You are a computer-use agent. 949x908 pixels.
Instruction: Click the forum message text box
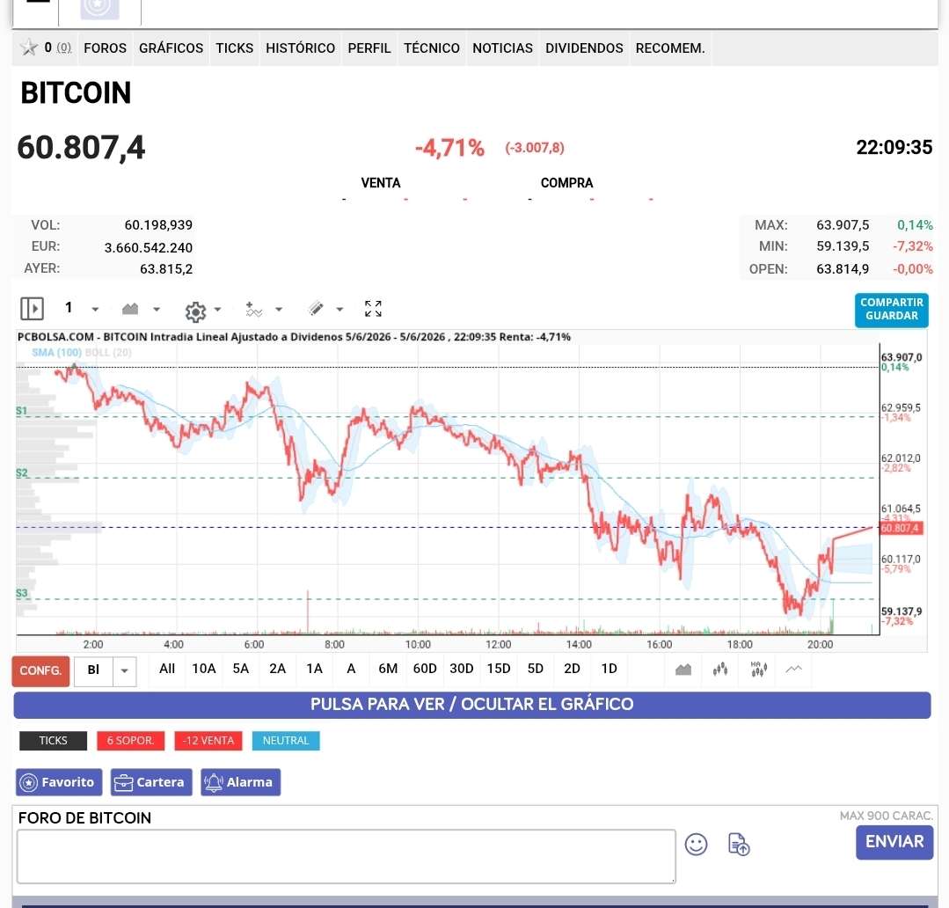point(347,856)
